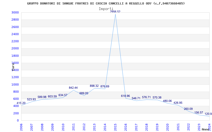The height and width of the screenshot is (132, 212).
Task: Click the 480.06 data label
Action: click(x=167, y=101)
